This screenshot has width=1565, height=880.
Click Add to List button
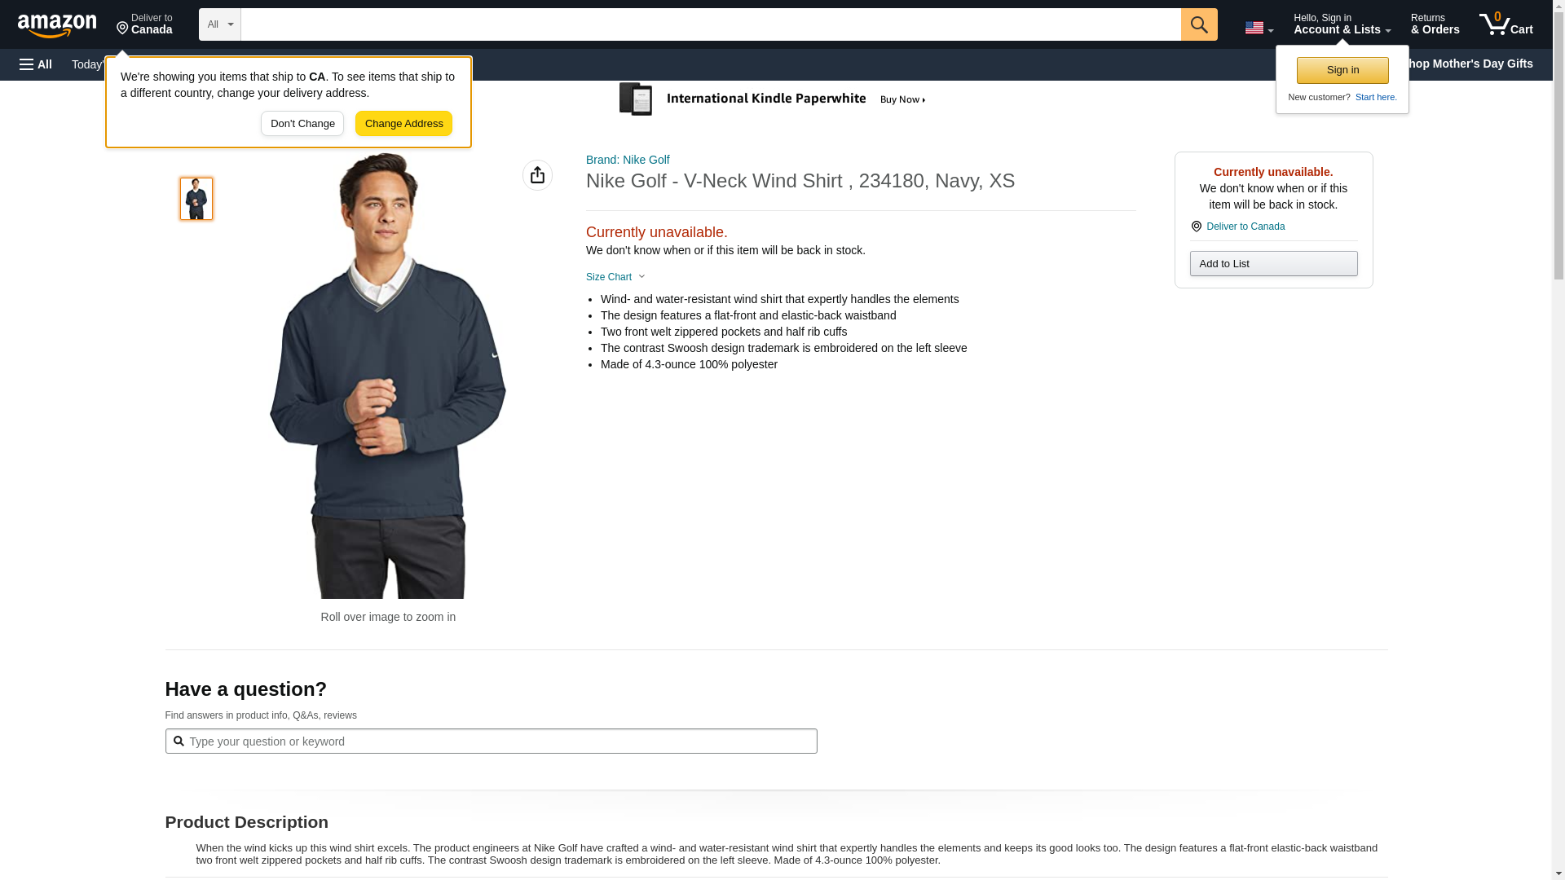[x=1273, y=264]
